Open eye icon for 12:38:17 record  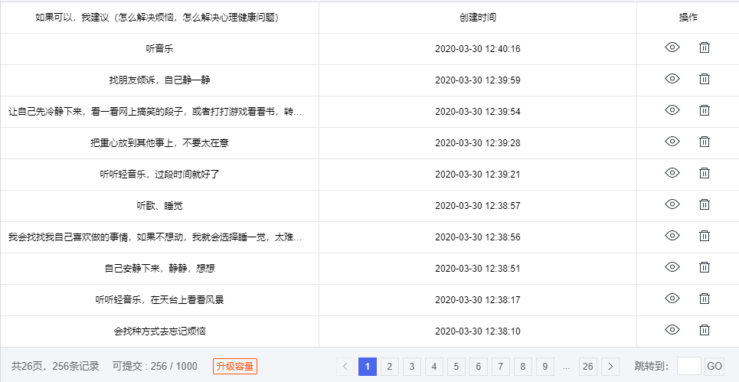tap(672, 299)
